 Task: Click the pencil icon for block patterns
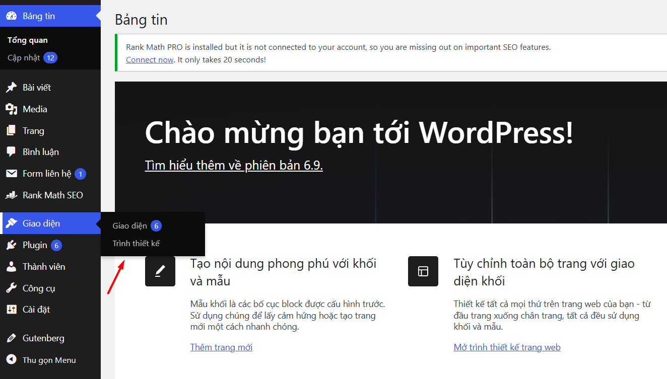pyautogui.click(x=160, y=271)
